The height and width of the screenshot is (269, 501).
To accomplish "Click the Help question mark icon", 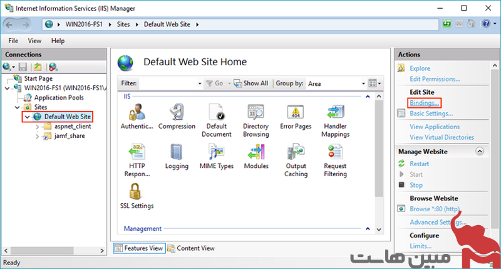I will coord(486,24).
